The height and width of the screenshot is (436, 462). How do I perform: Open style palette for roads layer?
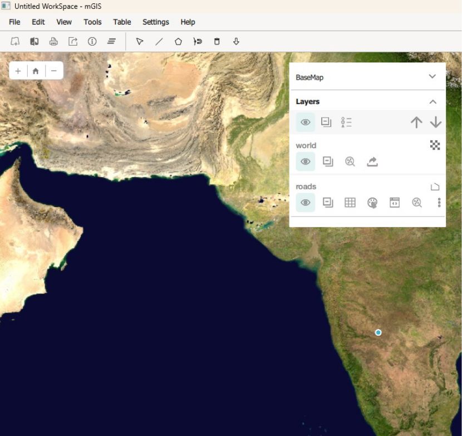pyautogui.click(x=372, y=203)
